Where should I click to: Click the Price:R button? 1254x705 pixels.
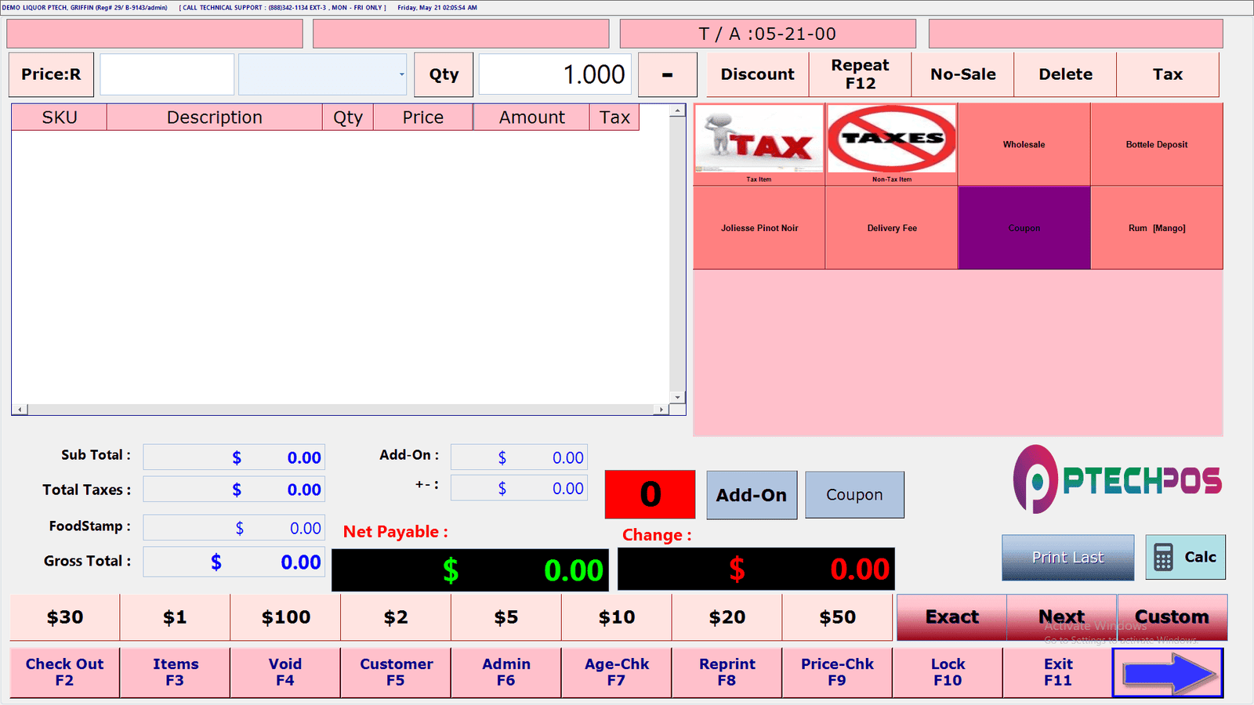pyautogui.click(x=51, y=74)
